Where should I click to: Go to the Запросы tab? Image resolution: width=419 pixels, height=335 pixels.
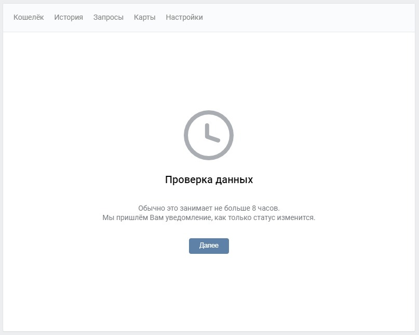click(x=109, y=17)
